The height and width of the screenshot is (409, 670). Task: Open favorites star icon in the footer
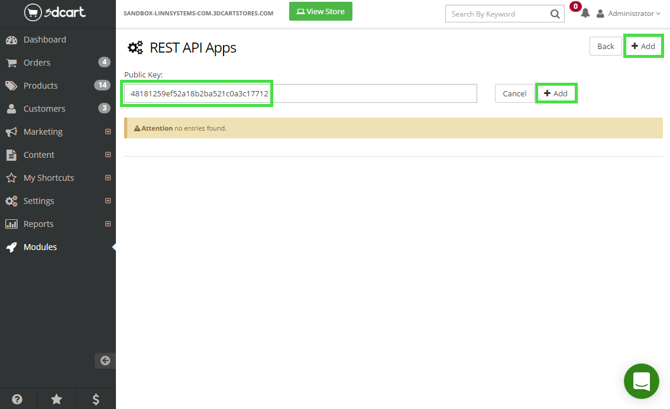(x=57, y=399)
